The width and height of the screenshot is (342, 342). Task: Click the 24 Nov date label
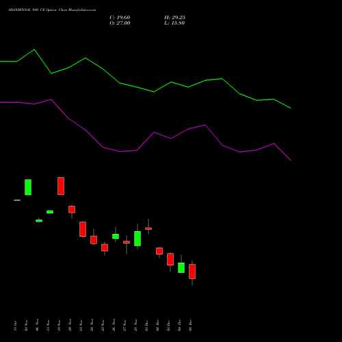click(x=92, y=326)
